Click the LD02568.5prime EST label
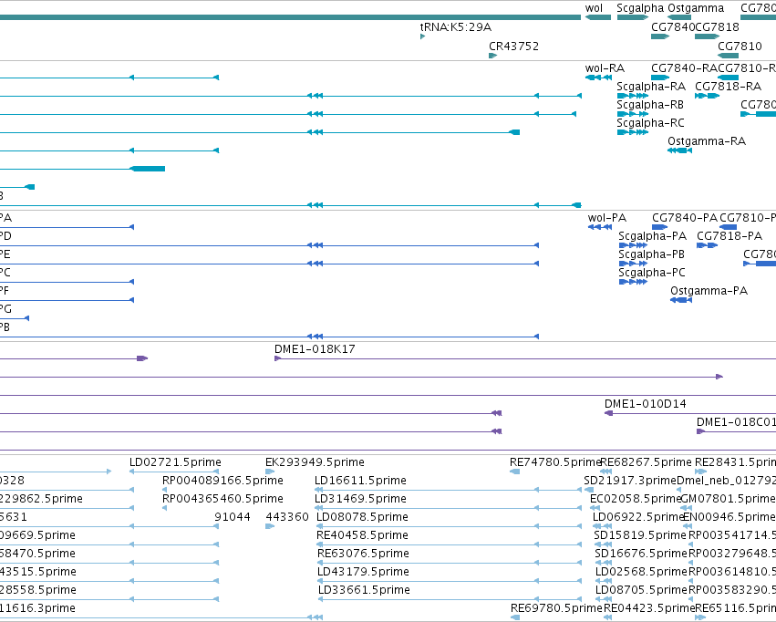 (641, 572)
